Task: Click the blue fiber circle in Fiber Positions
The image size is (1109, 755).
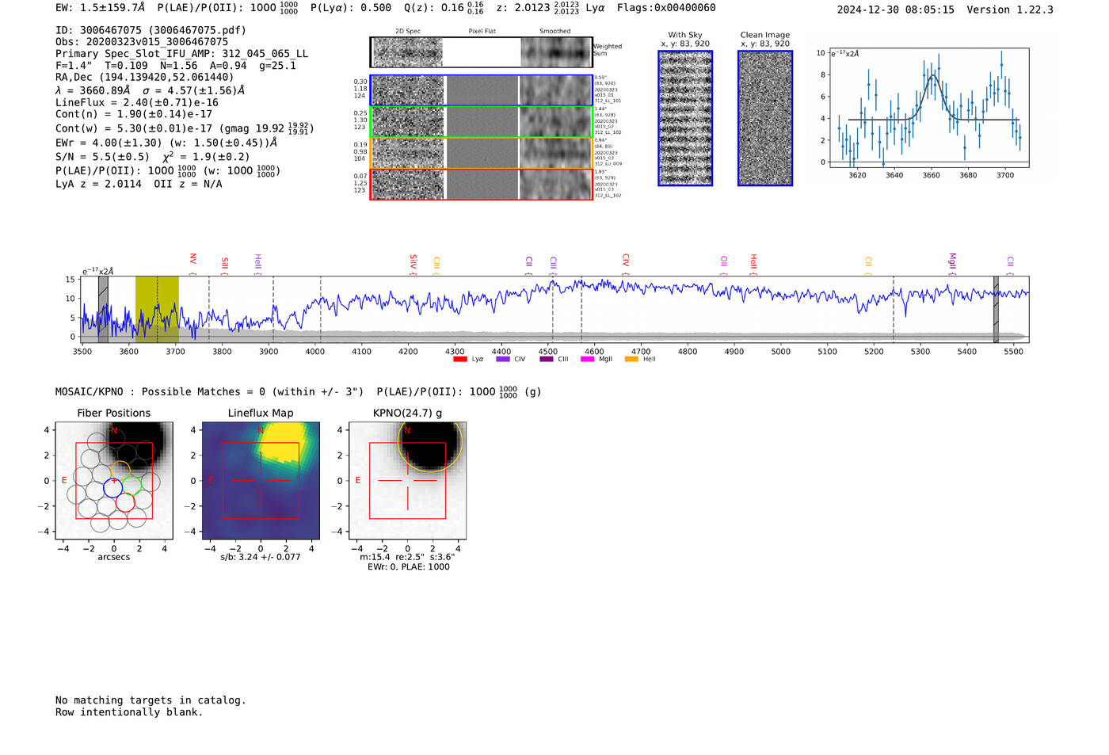Action: (113, 487)
